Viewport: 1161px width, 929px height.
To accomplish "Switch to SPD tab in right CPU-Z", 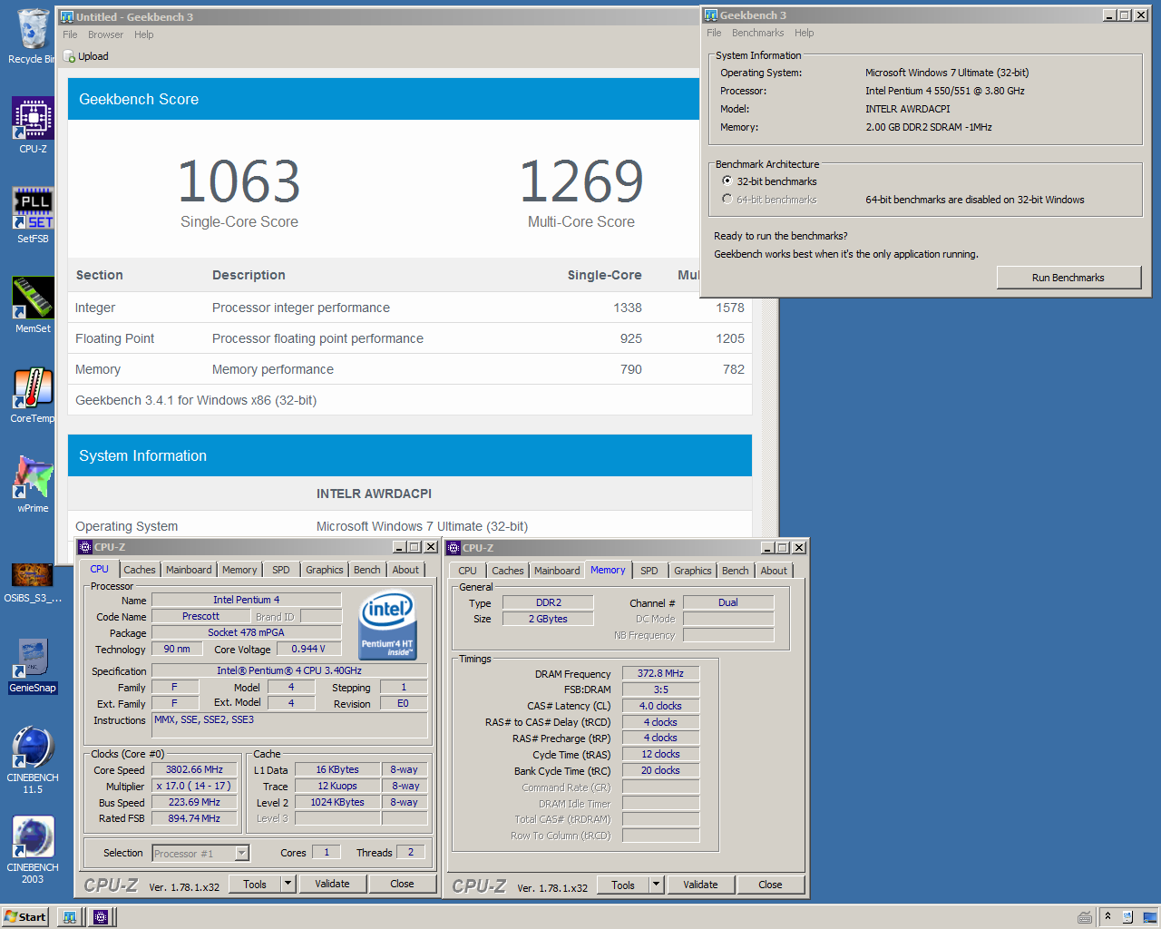I will pyautogui.click(x=649, y=571).
